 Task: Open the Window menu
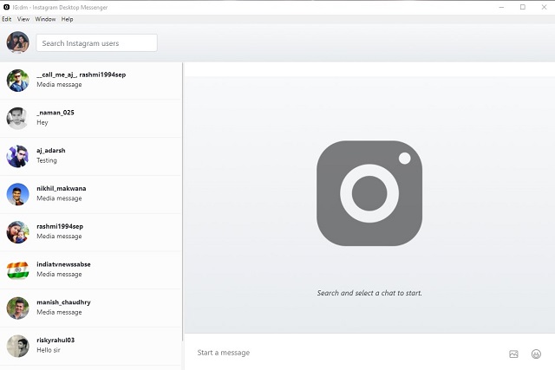tap(45, 19)
